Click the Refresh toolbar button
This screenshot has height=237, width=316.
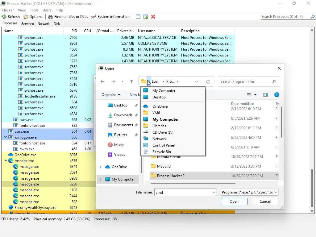11,17
